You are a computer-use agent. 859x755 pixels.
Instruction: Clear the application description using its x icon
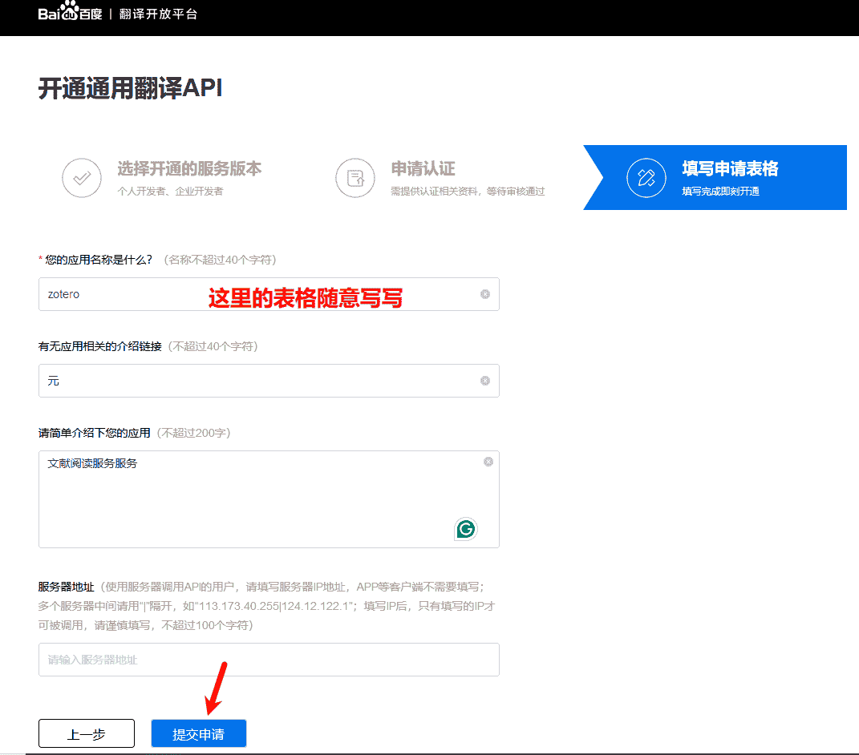tap(488, 461)
